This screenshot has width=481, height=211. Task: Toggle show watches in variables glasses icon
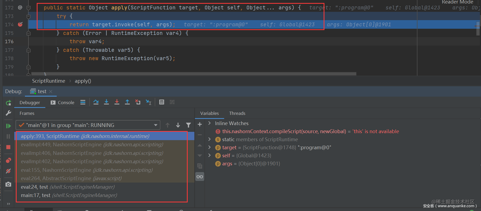200,177
